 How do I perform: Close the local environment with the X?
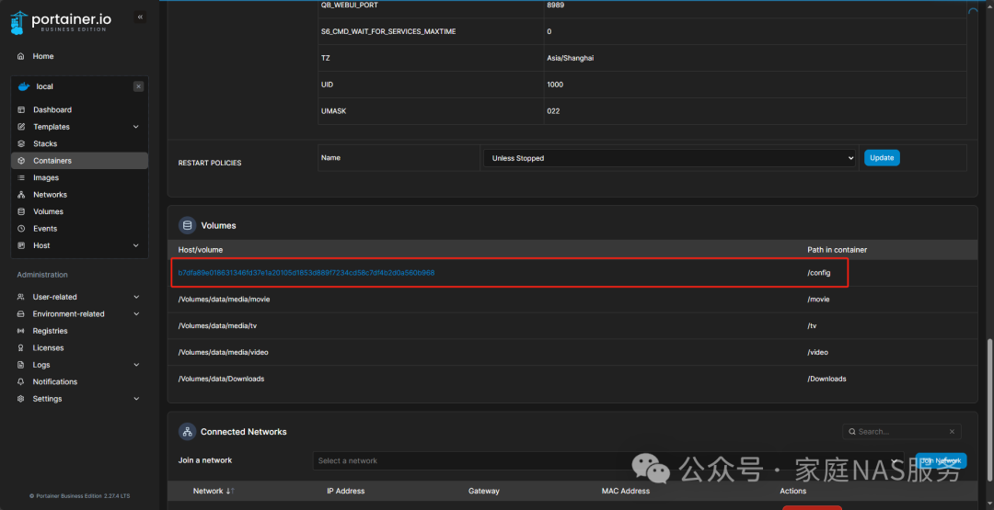pos(138,86)
